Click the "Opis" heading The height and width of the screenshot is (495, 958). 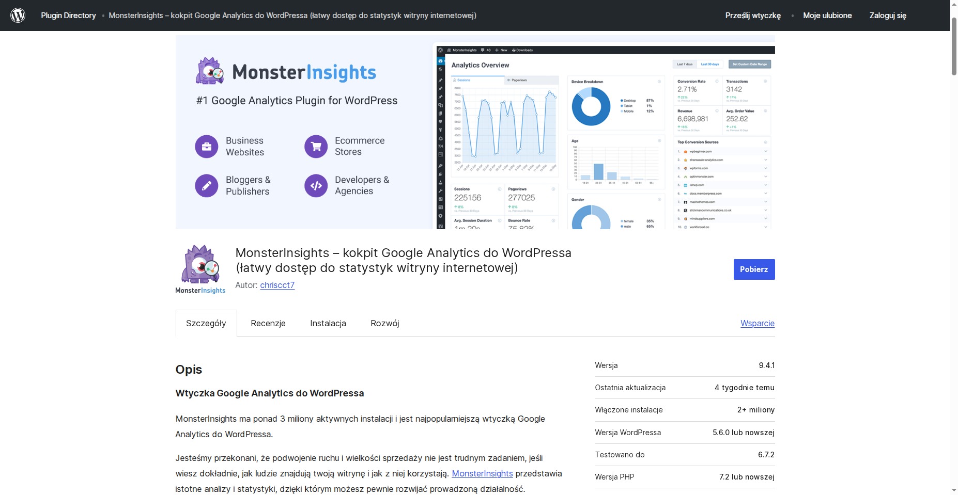pos(189,370)
